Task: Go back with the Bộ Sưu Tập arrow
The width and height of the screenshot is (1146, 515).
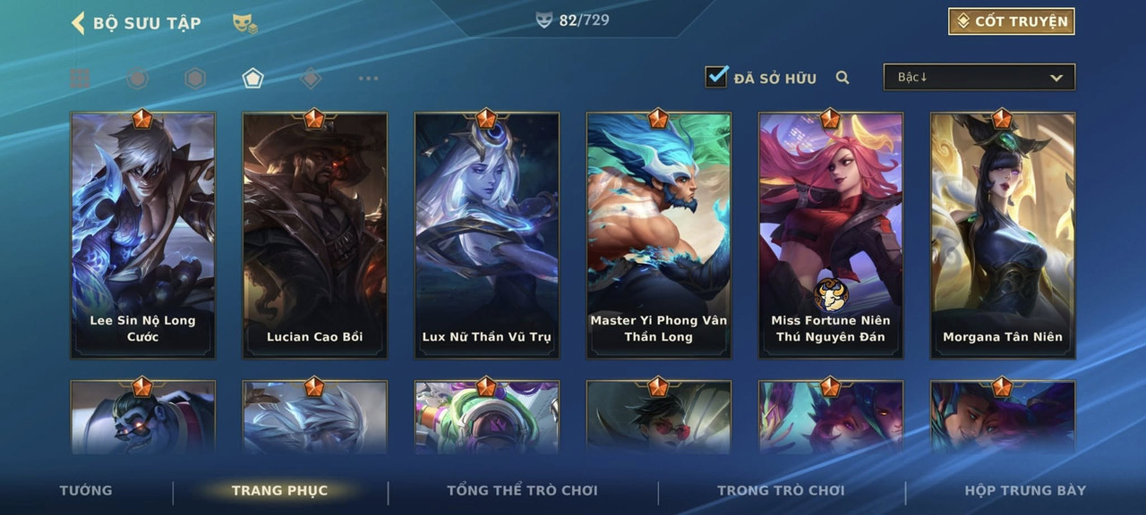Action: [78, 22]
